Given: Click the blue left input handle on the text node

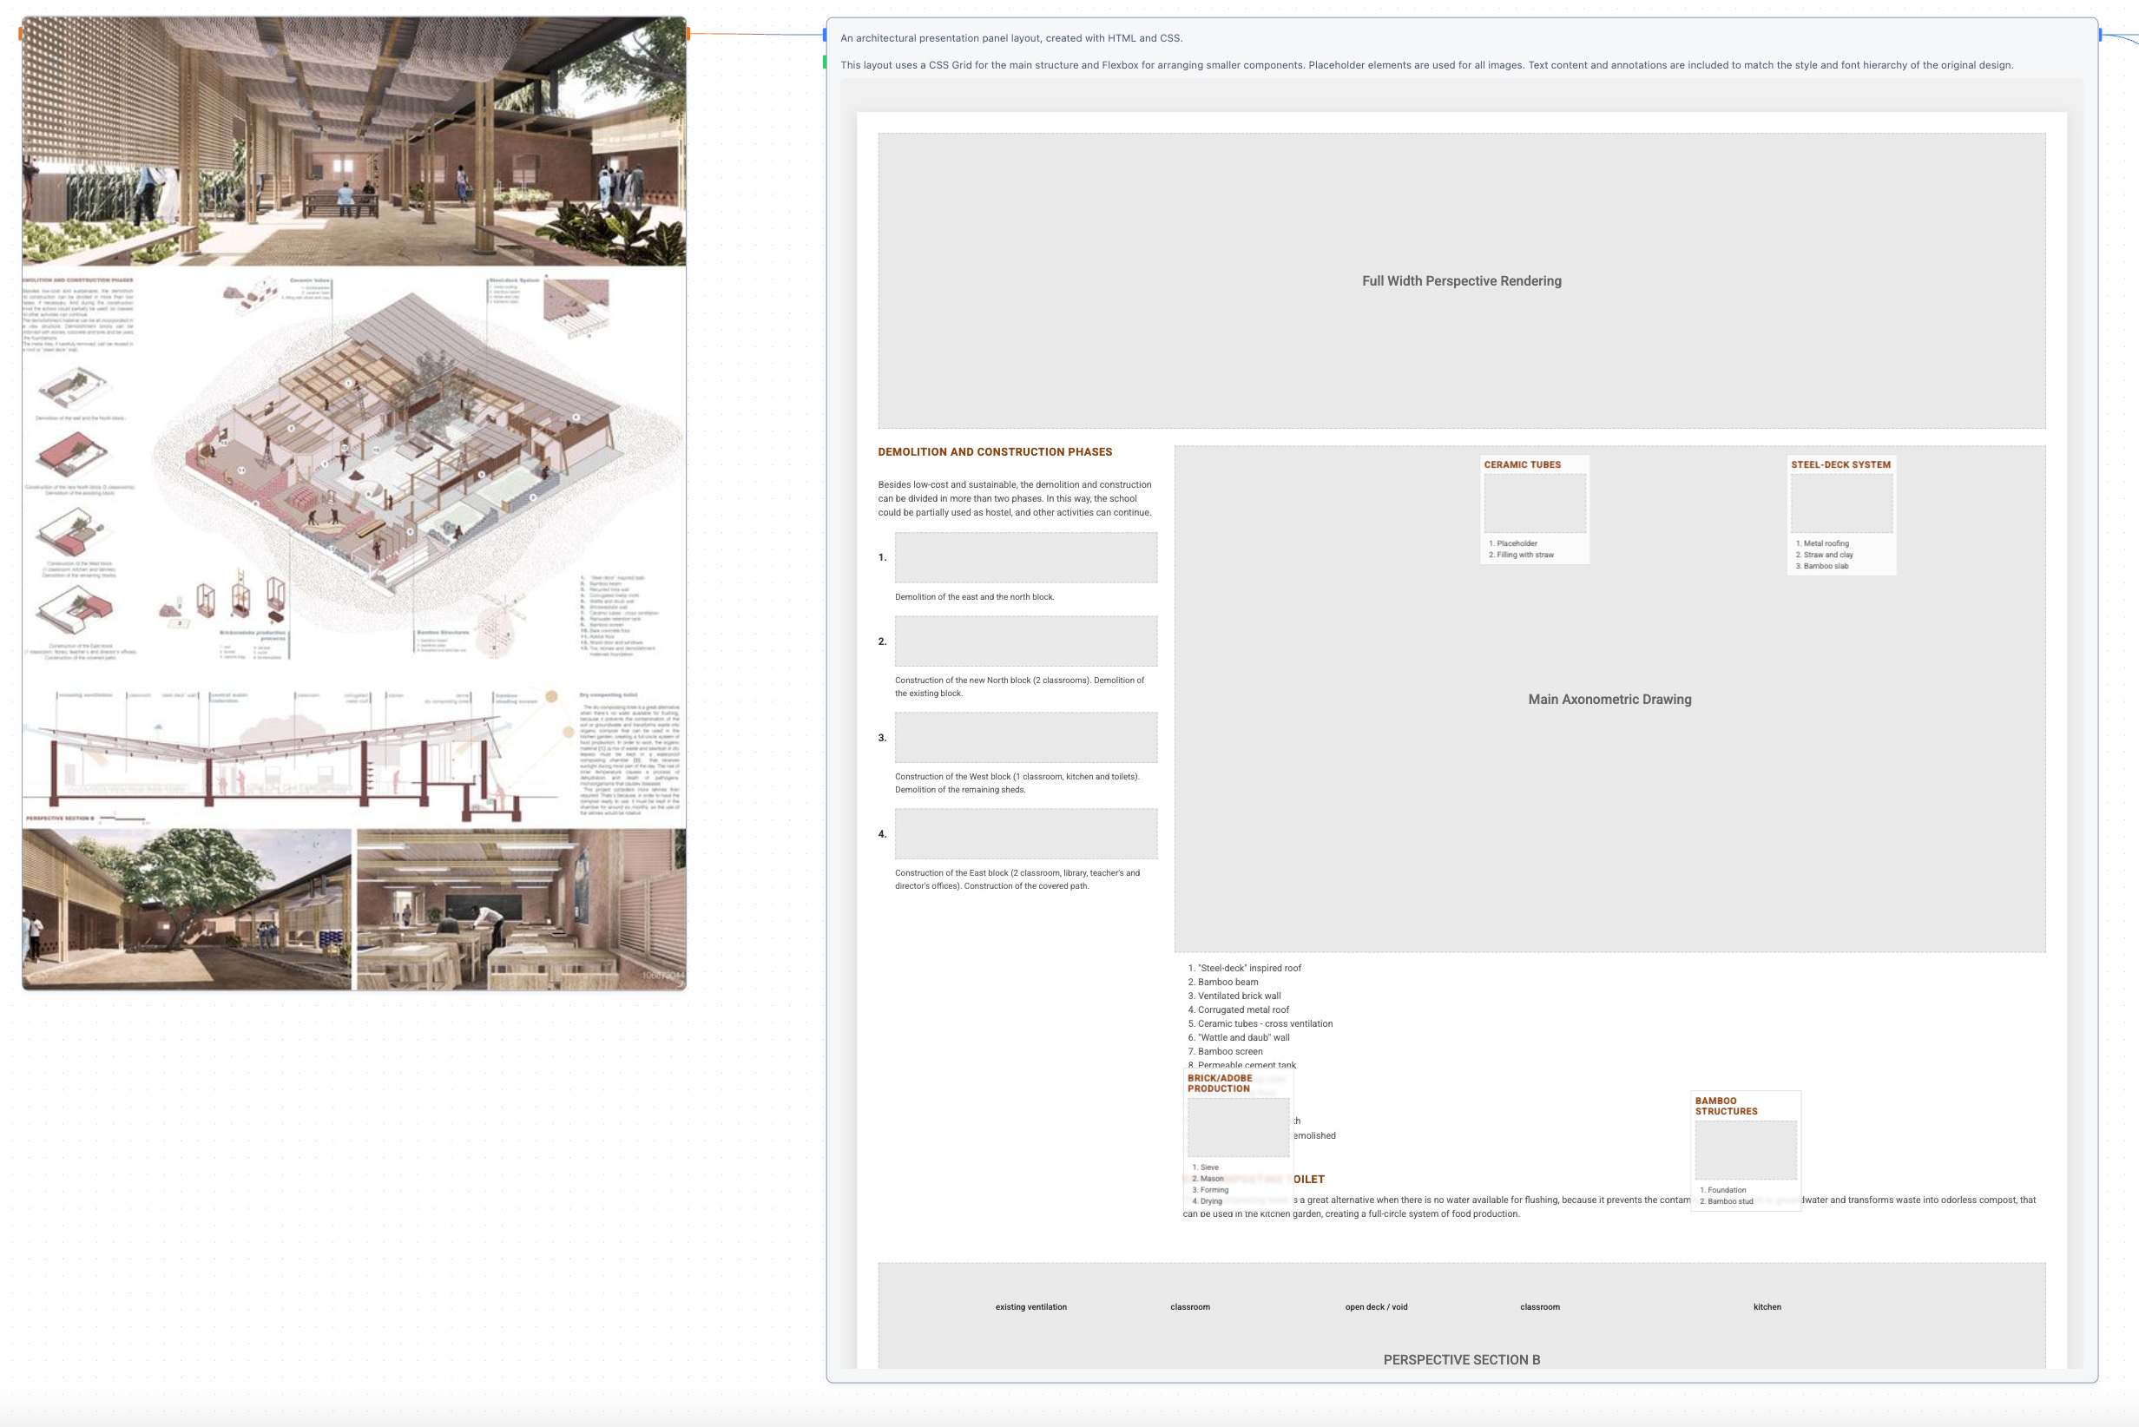Looking at the screenshot, I should coord(825,35).
